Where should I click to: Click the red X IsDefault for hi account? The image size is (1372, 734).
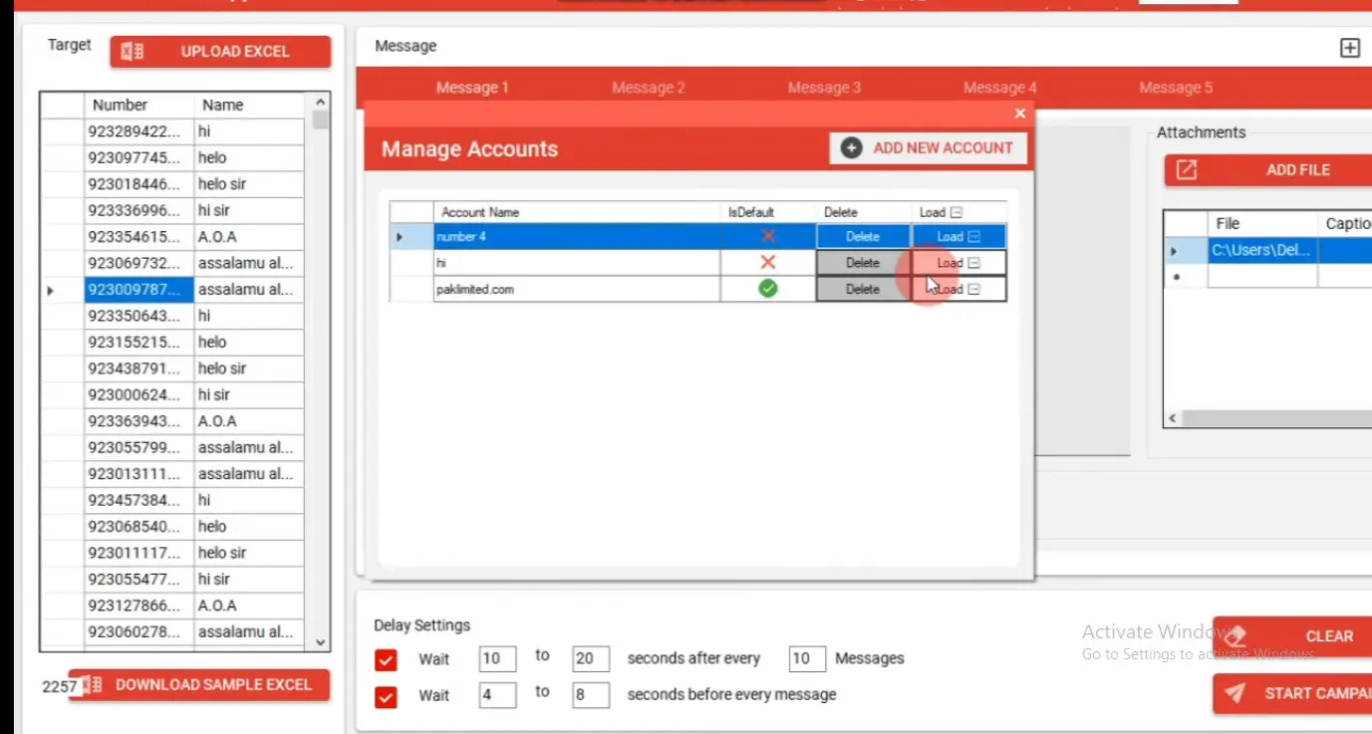pos(767,263)
